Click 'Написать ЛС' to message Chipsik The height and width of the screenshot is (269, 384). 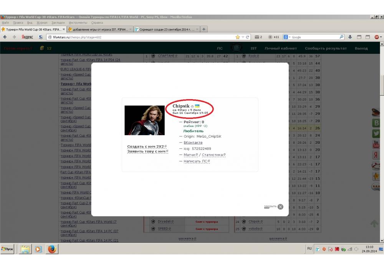(x=196, y=161)
